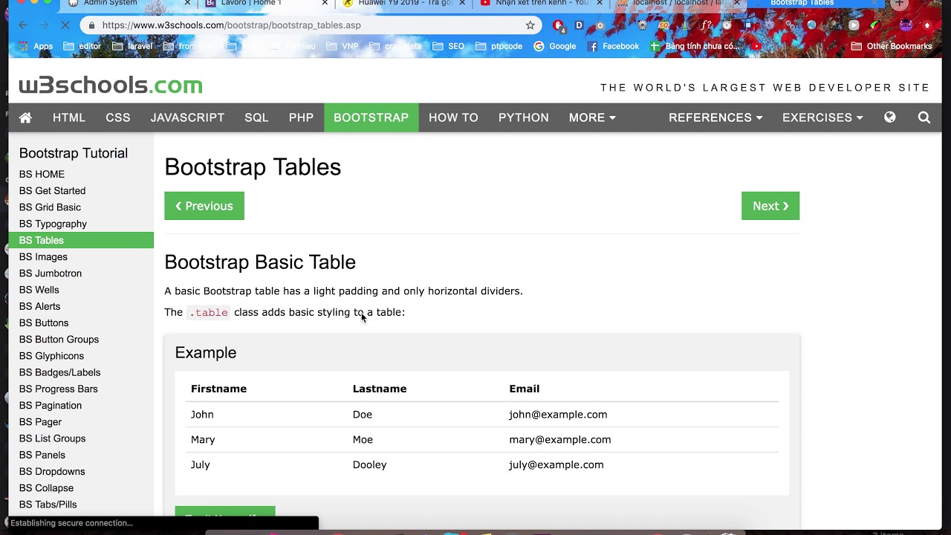951x535 pixels.
Task: Open the Other Bookmarks folder
Action: 892,46
